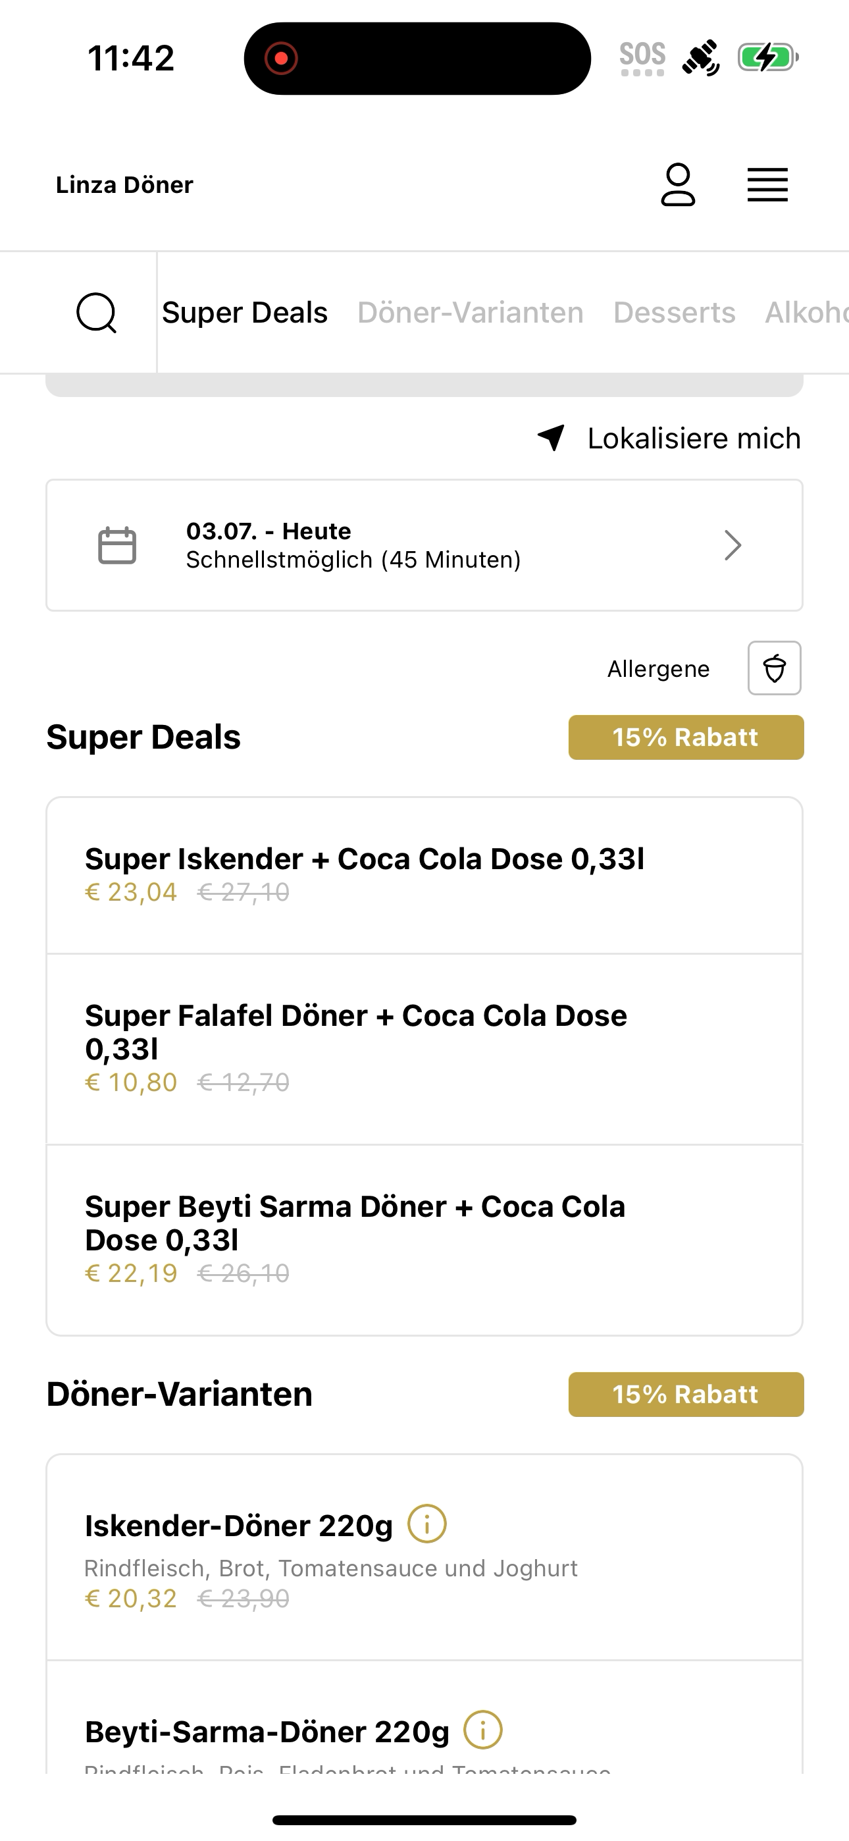Tap the 15% Rabatt badge beside Super Deals
This screenshot has height=1841, width=849.
[686, 737]
